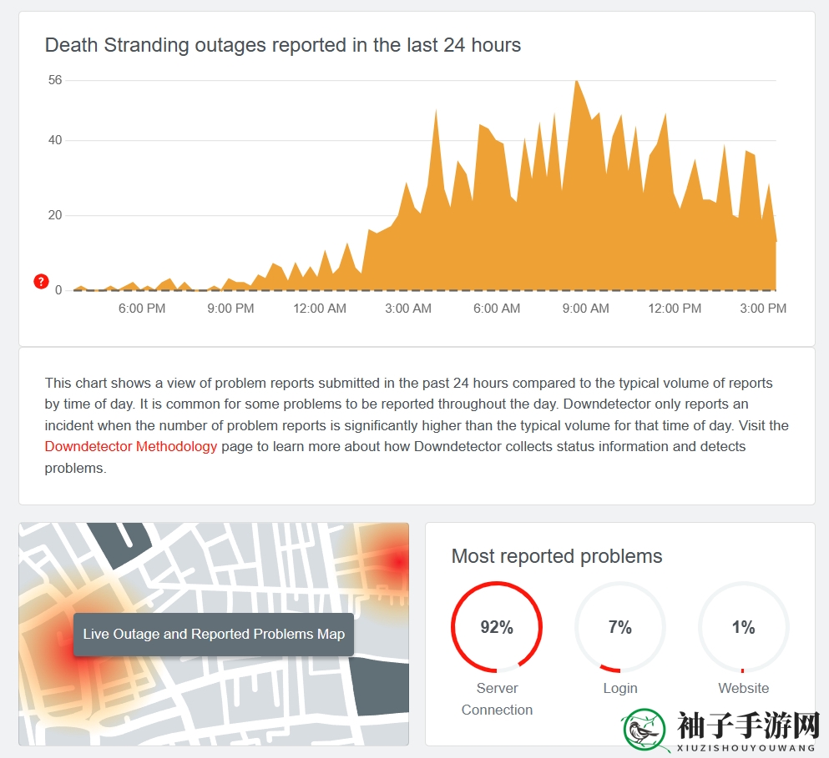Screen dimensions: 829x758
Task: Click the 6:00 AM time label
Action: (497, 309)
